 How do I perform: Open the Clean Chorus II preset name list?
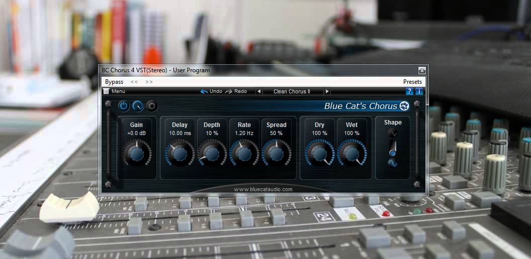click(292, 91)
